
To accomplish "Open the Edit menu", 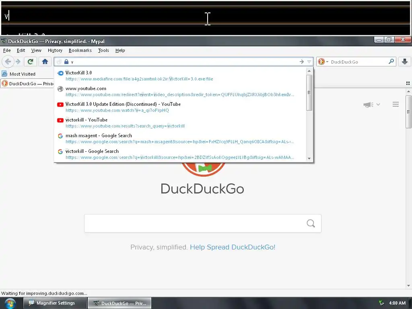I will (21, 50).
